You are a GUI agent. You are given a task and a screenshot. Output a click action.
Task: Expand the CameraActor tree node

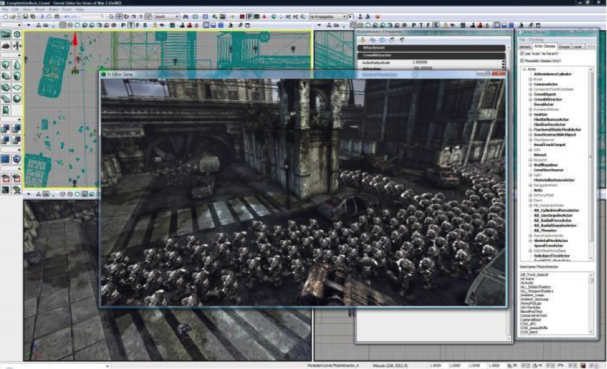(530, 84)
